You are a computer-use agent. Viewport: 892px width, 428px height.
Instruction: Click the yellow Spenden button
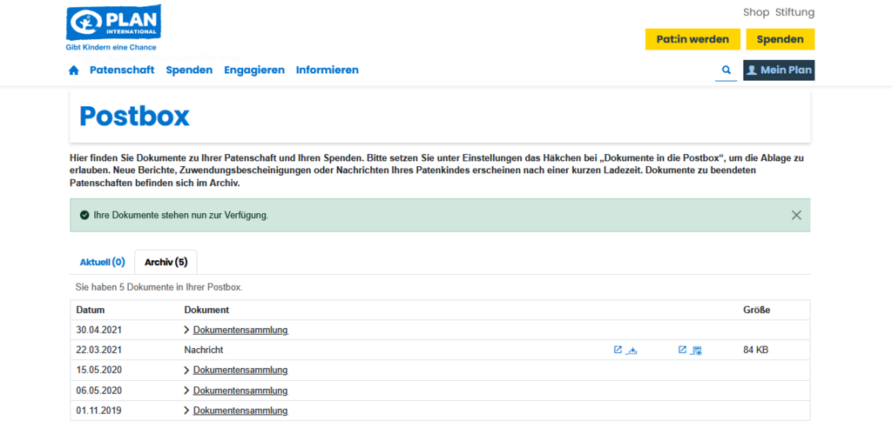[780, 39]
